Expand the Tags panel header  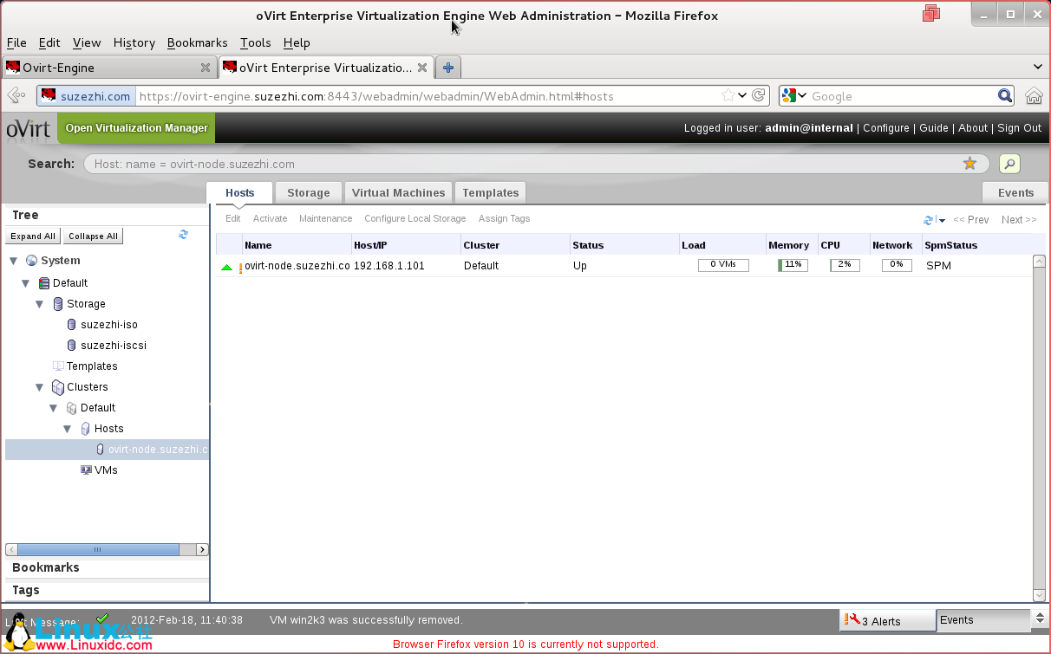(x=105, y=590)
